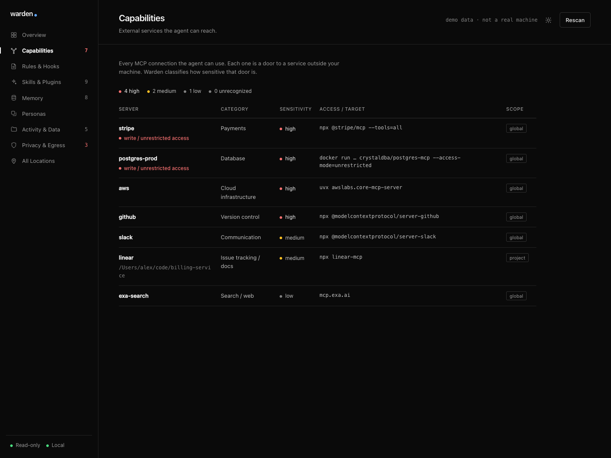Go to Skills & Plugins
Viewport: 611px width, 458px height.
pyautogui.click(x=49, y=82)
